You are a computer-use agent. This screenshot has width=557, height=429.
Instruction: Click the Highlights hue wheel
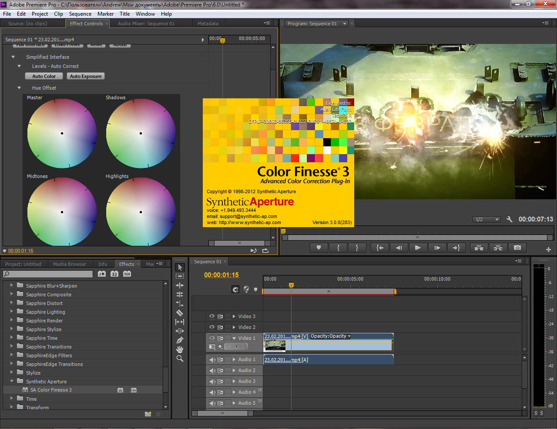pyautogui.click(x=141, y=212)
